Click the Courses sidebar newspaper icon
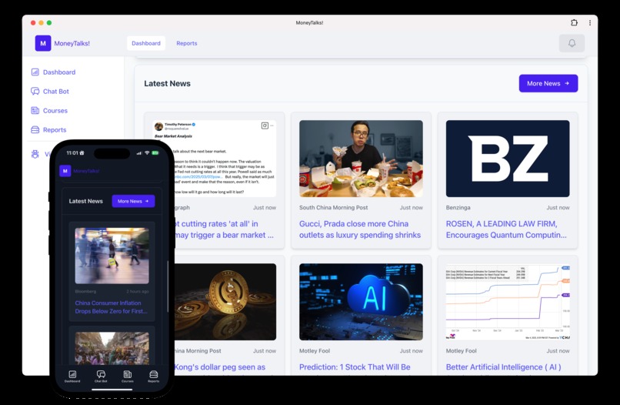620x405 pixels. pos(35,110)
